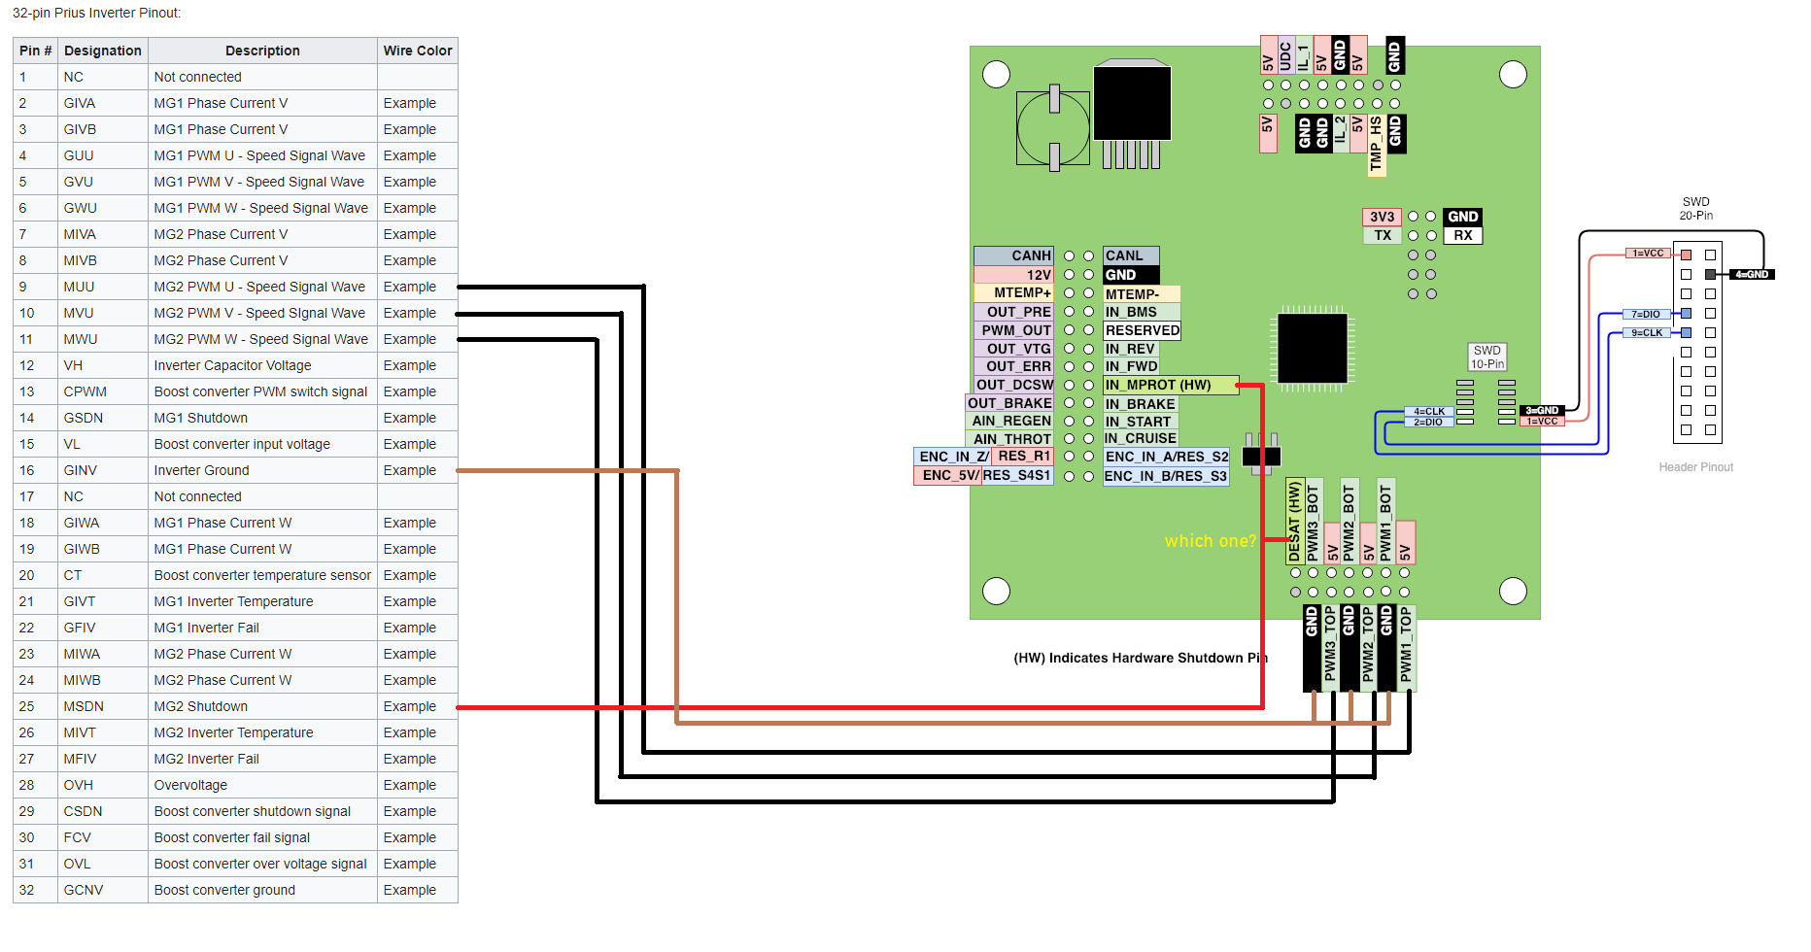Select the 3V3 pin label
Screen dimensions: 1811x952
[x=1382, y=217]
